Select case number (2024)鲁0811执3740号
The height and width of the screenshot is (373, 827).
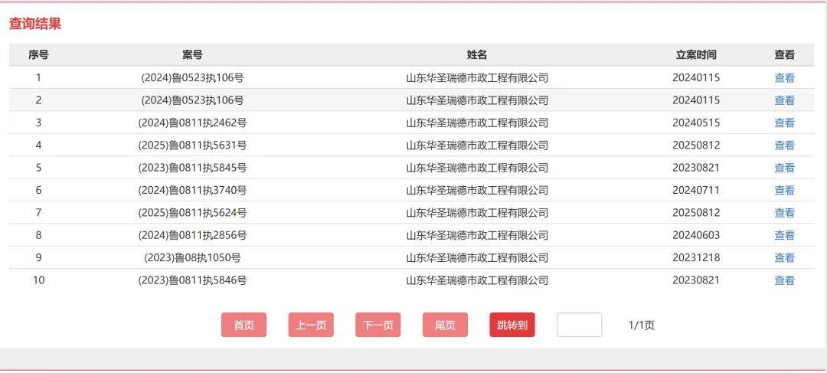(x=192, y=190)
